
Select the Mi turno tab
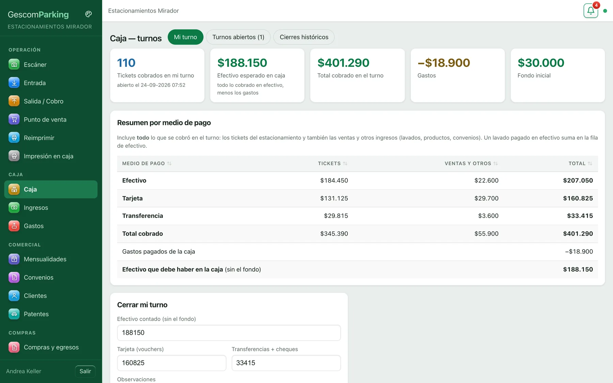click(x=185, y=37)
